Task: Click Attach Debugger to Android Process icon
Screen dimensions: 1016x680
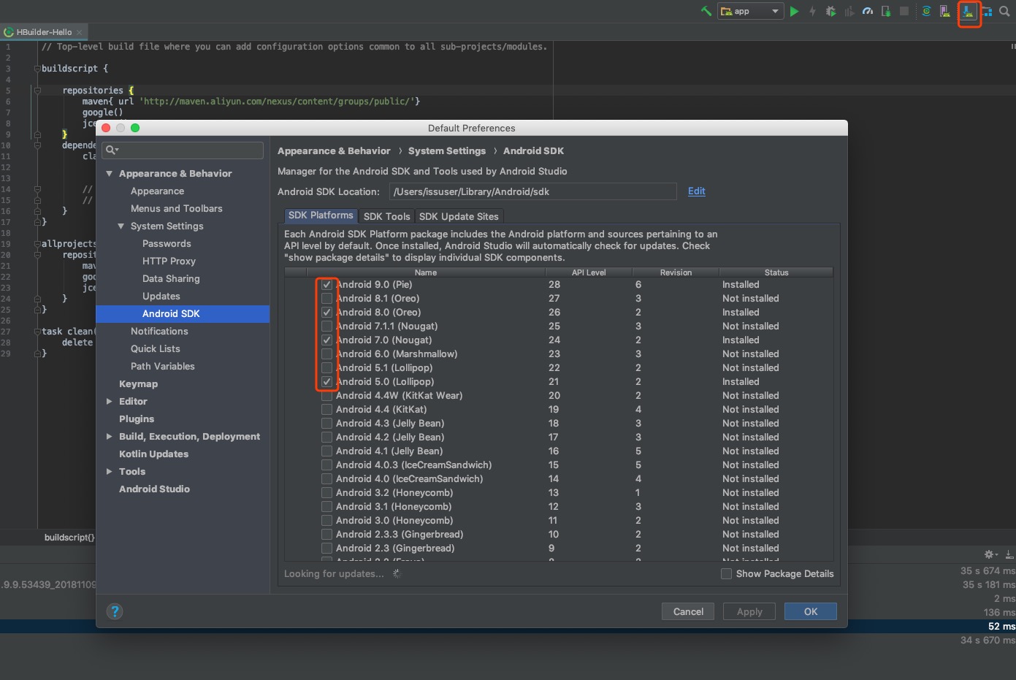Action: coord(886,11)
